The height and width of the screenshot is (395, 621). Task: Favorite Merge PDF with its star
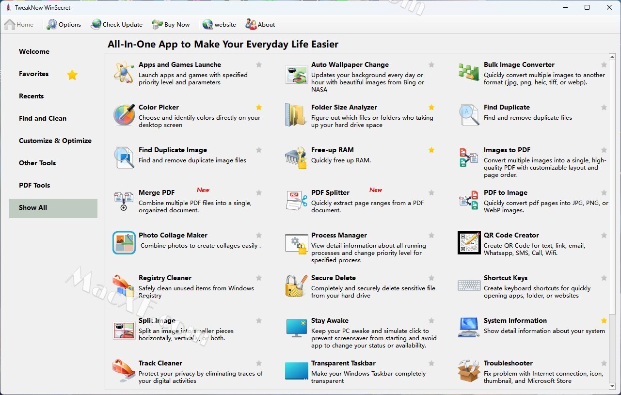[x=259, y=192]
